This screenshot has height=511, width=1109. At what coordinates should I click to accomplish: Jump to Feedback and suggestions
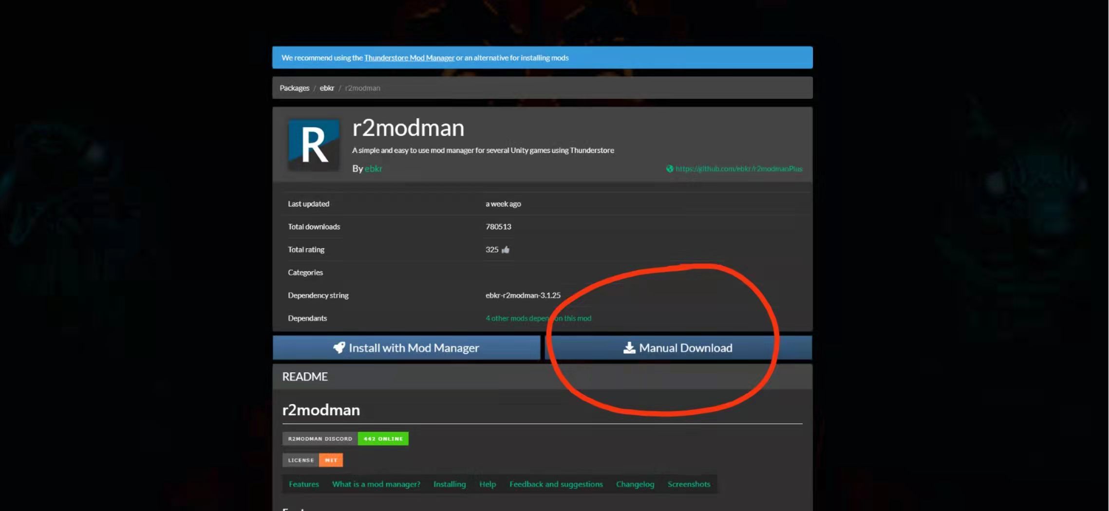pyautogui.click(x=556, y=484)
